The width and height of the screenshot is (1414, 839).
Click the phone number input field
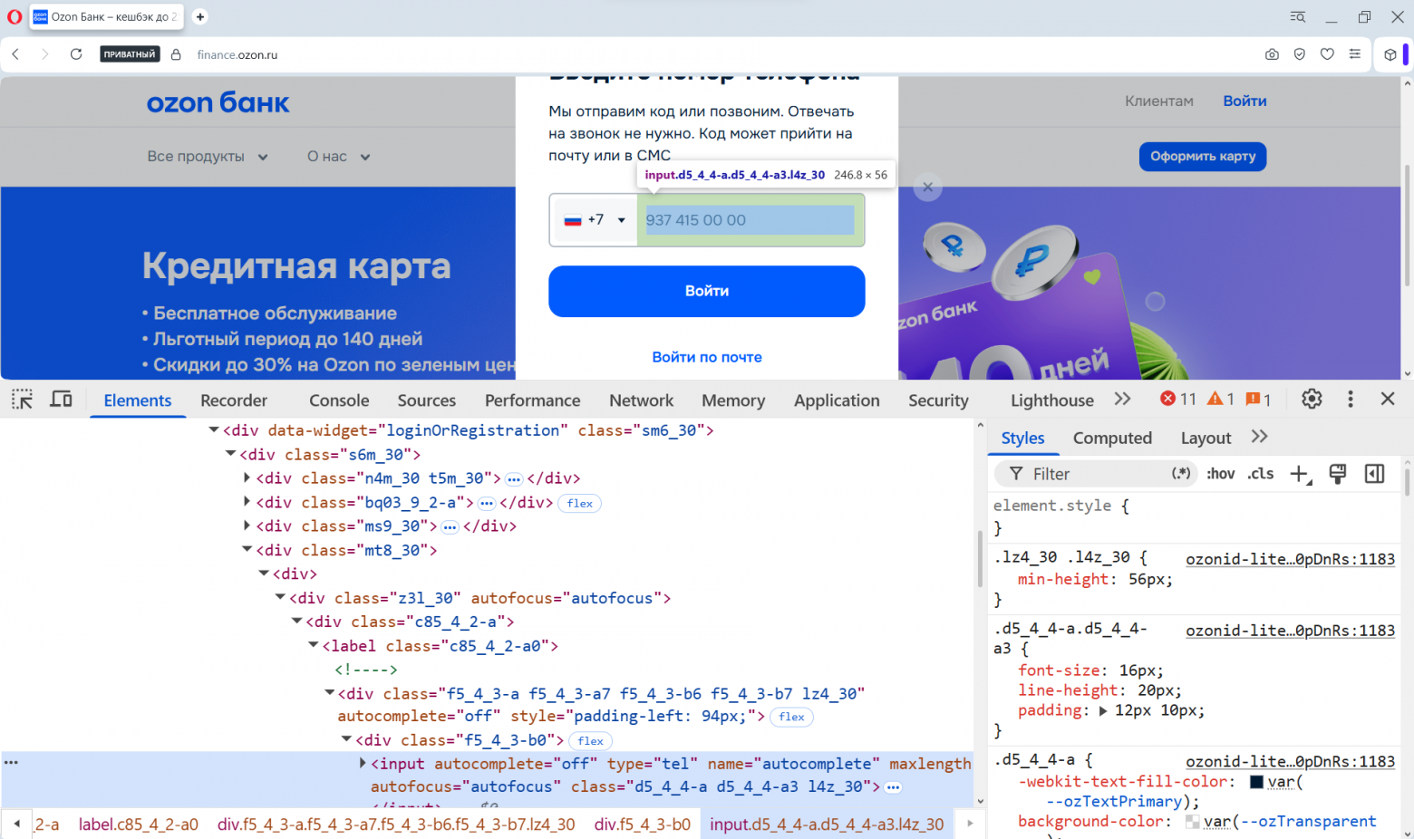coord(750,219)
